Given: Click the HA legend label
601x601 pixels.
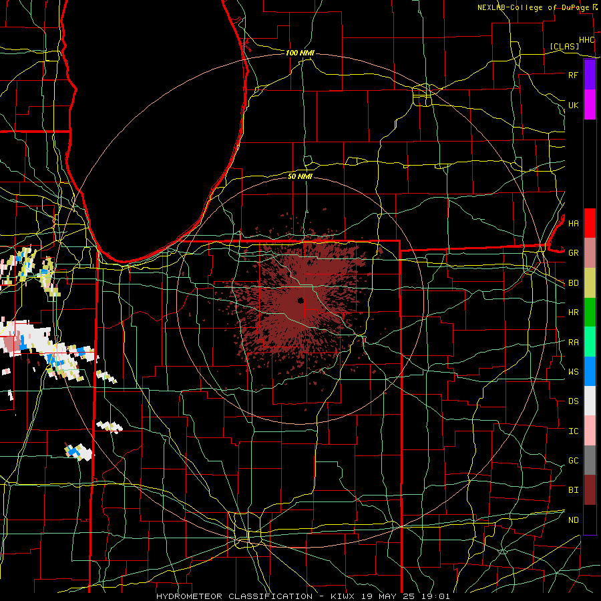Looking at the screenshot, I should [x=573, y=223].
